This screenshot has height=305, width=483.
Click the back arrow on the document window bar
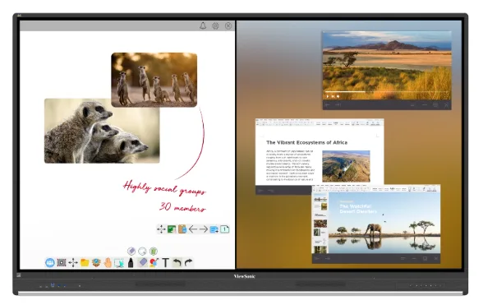[x=260, y=191]
